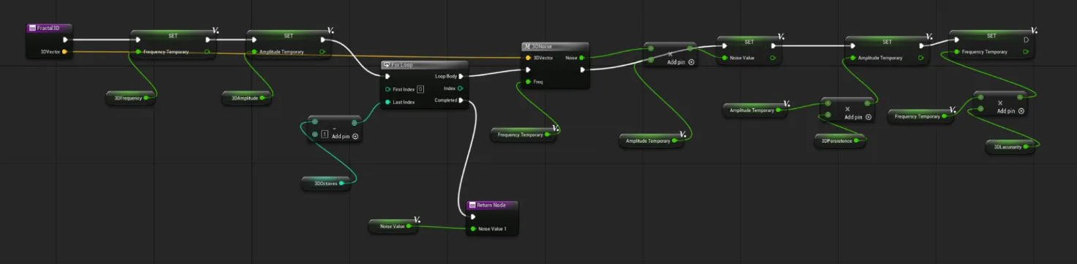
Task: Click the For Loop Index output pin
Action: click(461, 88)
